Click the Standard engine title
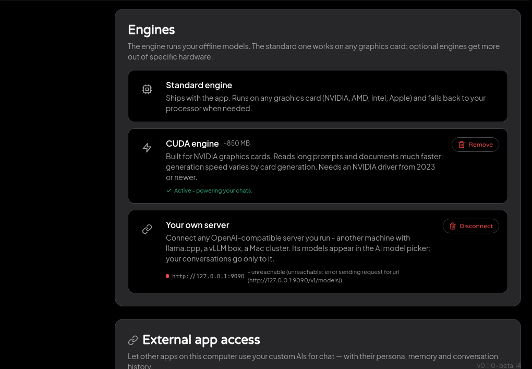 pyautogui.click(x=199, y=85)
